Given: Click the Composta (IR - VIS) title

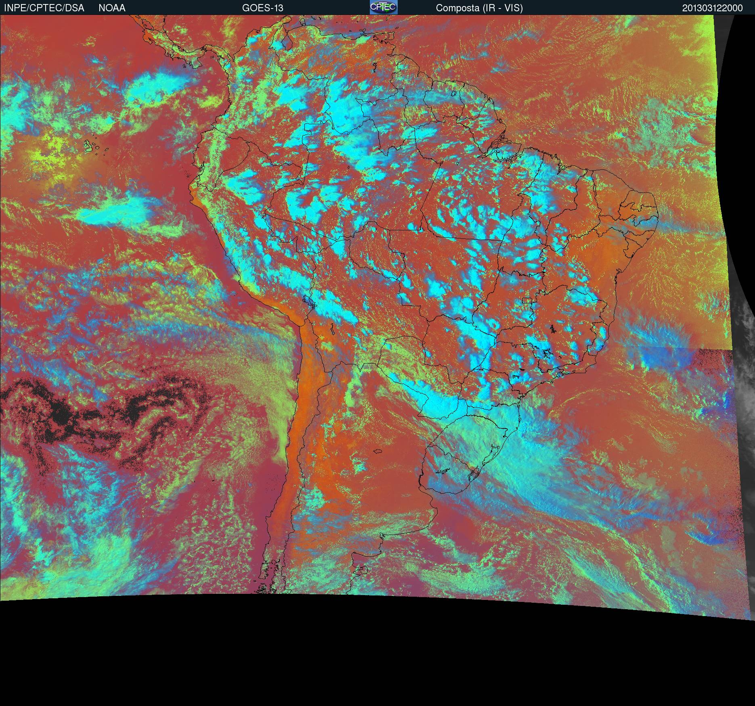Looking at the screenshot, I should pos(479,8).
